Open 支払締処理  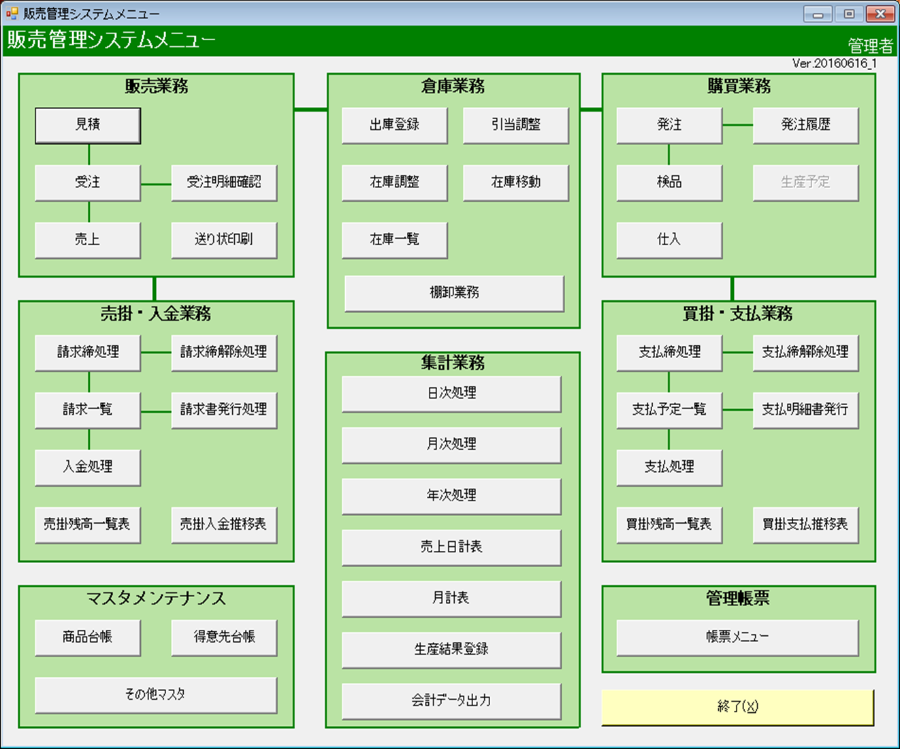[669, 353]
